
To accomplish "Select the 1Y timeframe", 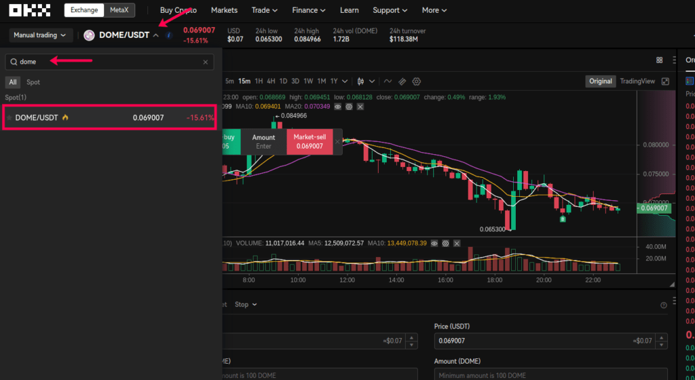I will [x=334, y=81].
